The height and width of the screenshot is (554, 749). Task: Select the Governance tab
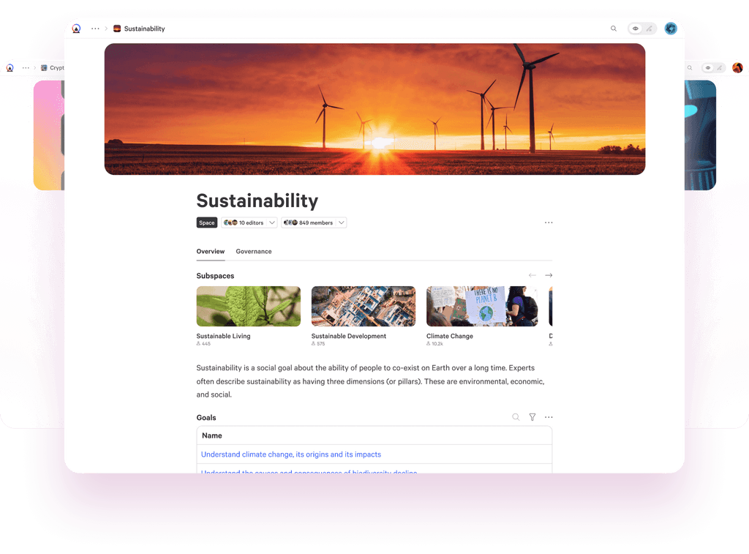coord(254,252)
